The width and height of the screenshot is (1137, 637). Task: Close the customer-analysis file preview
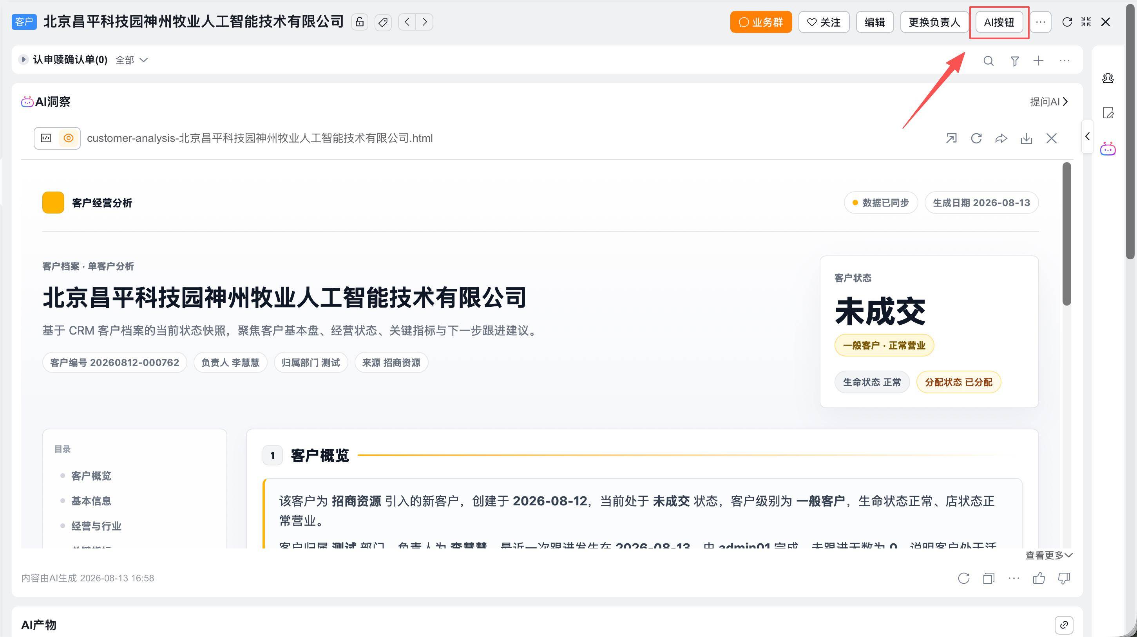click(x=1052, y=138)
